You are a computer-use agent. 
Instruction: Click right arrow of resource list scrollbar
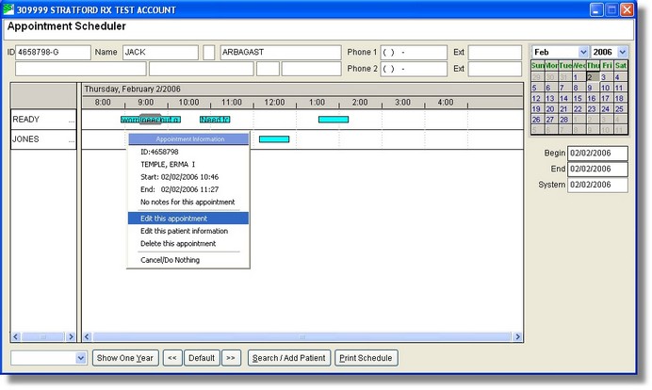click(71, 337)
